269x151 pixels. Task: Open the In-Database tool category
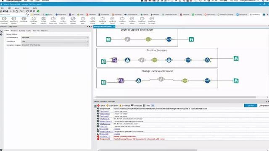coord(104,15)
